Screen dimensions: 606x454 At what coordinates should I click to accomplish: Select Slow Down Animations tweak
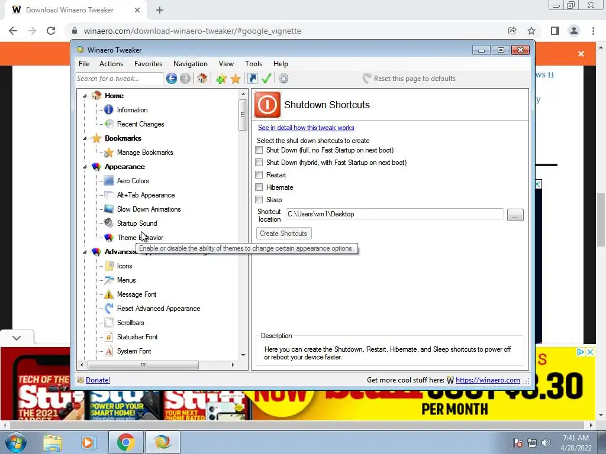click(149, 209)
